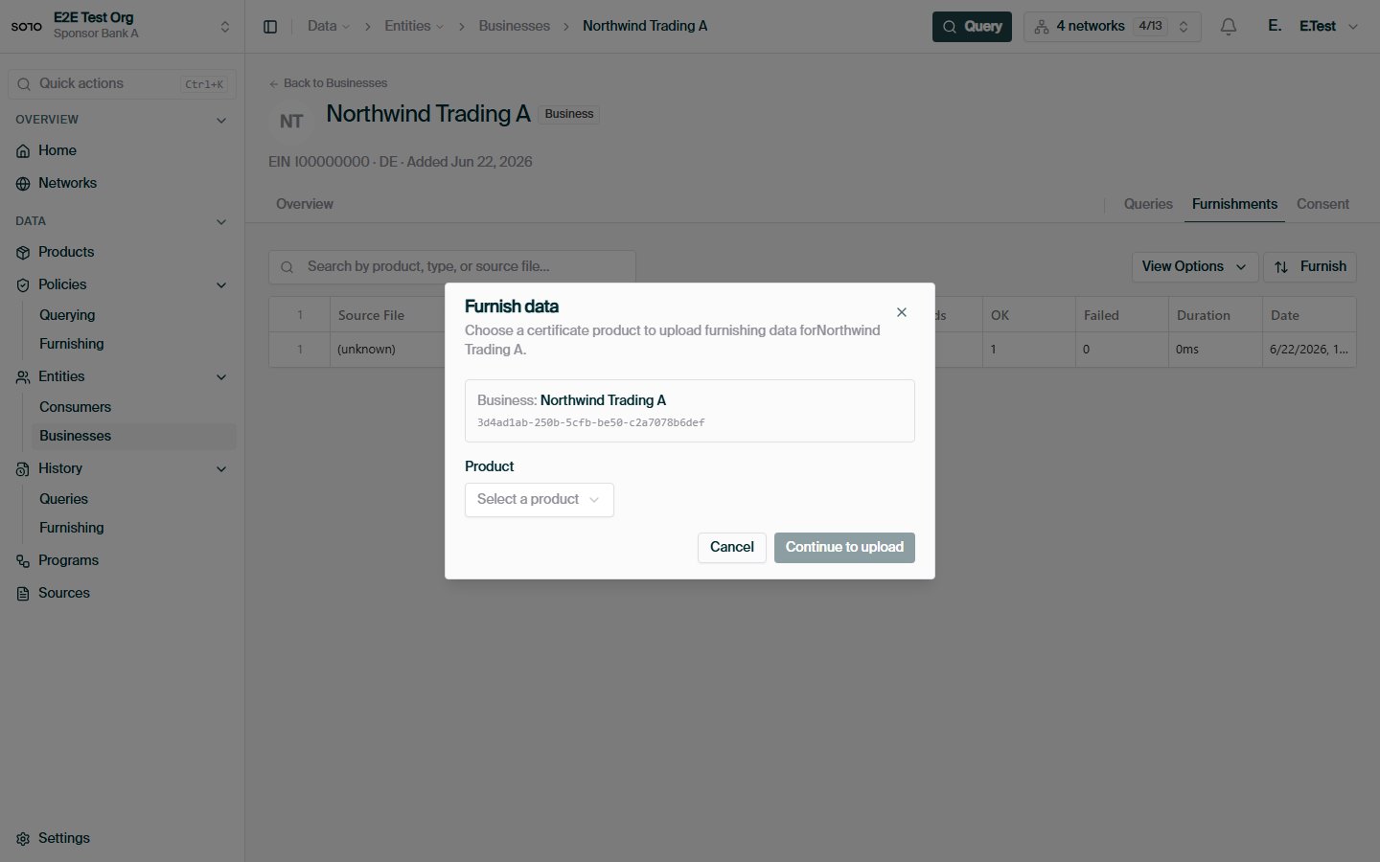Screen dimensions: 1380x862
Task: Click the 6/22/2026 date cell
Action: tap(1308, 350)
